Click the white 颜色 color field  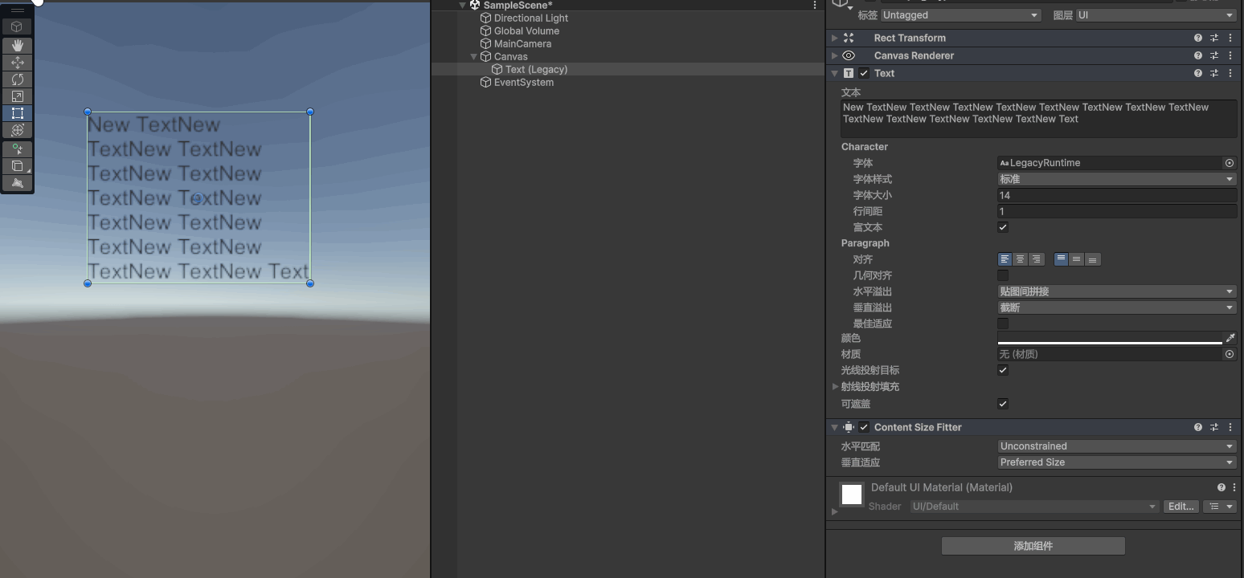coord(1110,338)
